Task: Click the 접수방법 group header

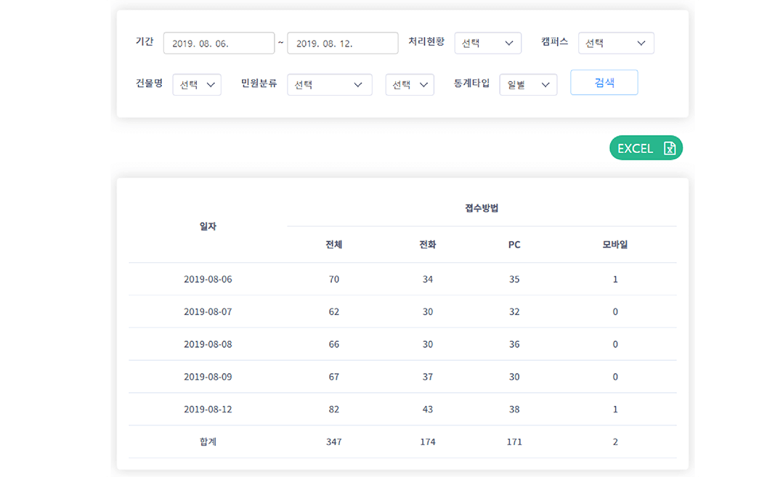Action: pos(482,208)
